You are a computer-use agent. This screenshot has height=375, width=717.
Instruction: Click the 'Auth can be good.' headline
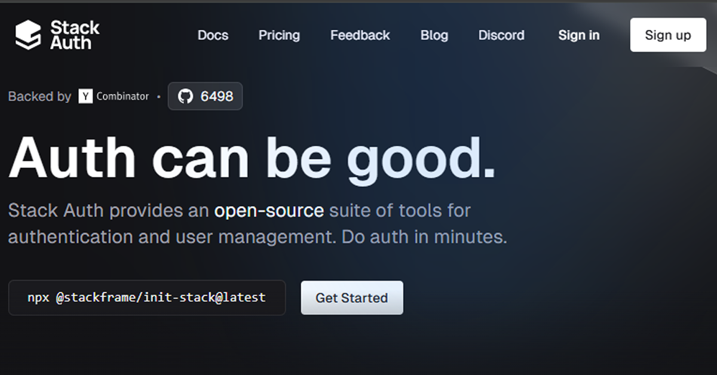click(251, 156)
